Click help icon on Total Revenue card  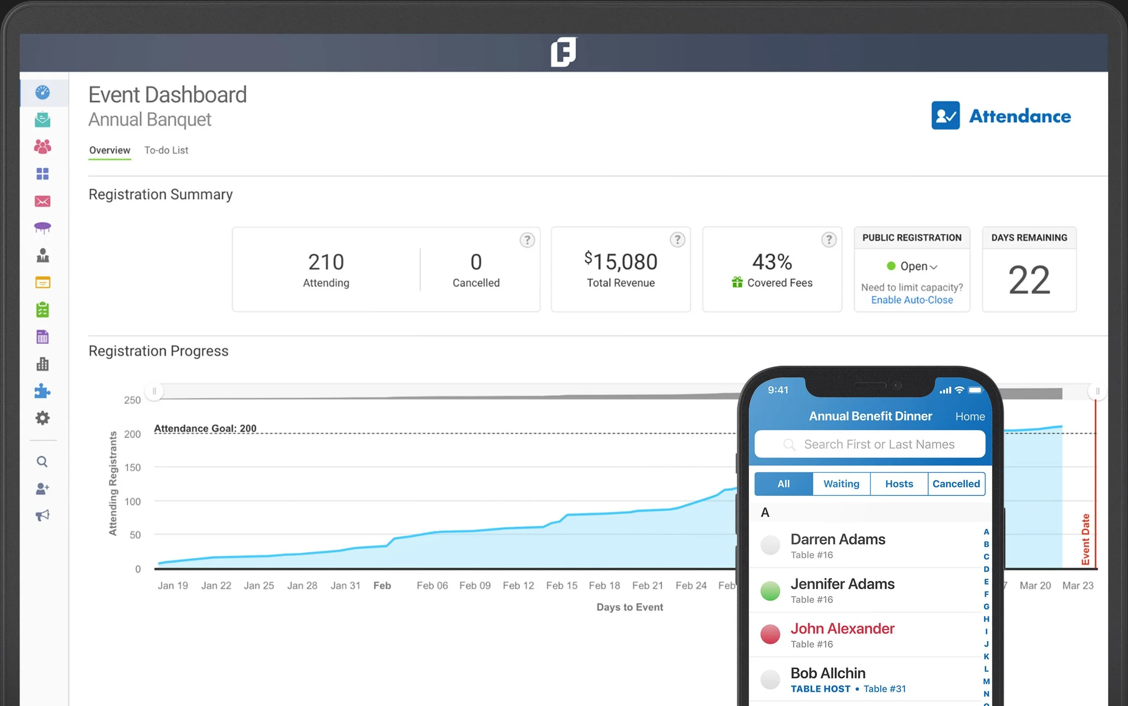(x=677, y=240)
